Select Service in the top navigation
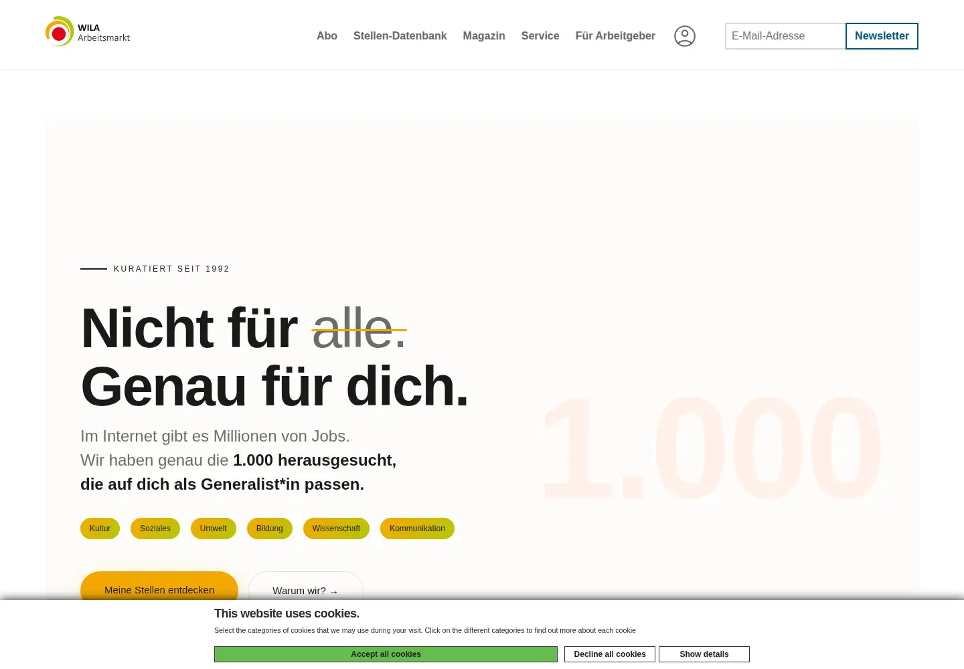 [x=540, y=36]
